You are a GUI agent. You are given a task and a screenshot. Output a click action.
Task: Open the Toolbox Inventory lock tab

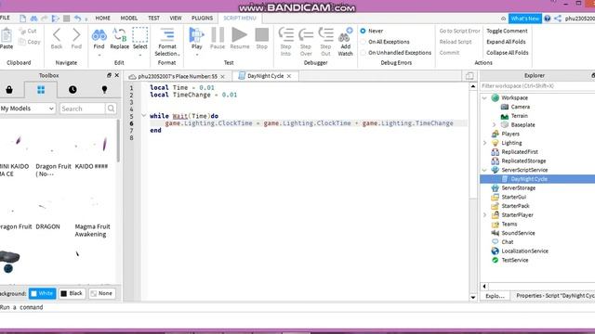coord(9,90)
